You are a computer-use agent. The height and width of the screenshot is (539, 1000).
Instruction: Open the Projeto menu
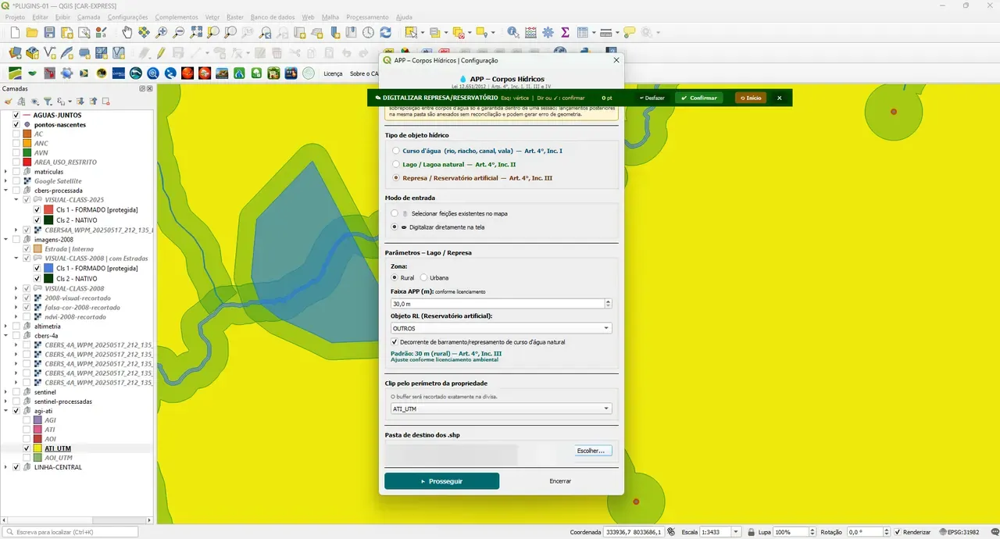coord(16,17)
